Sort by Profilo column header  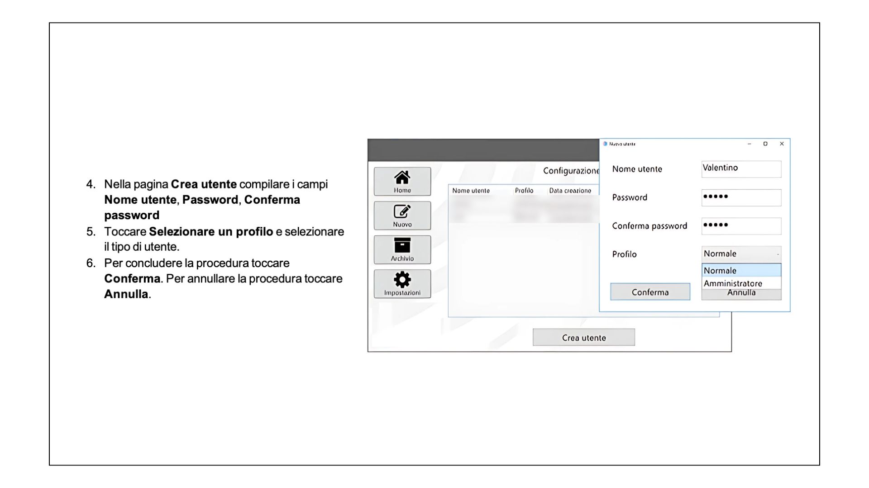pyautogui.click(x=524, y=191)
